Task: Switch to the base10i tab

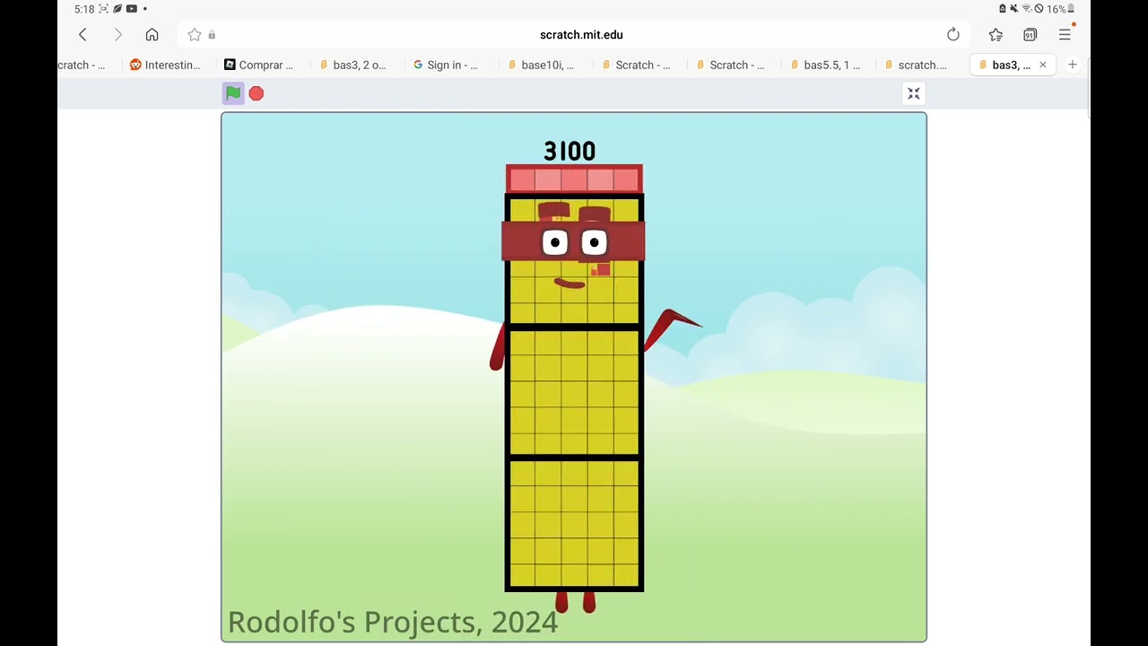Action: tap(542, 65)
